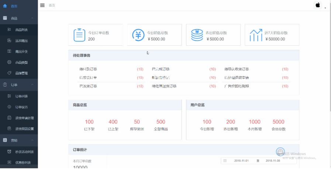Click the bar chart icon for 近7天销售总额
The height and width of the screenshot is (169, 331).
256,35
